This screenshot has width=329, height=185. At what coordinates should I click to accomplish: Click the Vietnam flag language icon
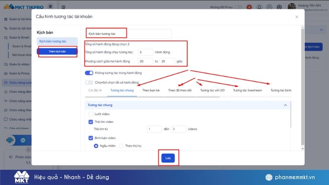point(249,7)
